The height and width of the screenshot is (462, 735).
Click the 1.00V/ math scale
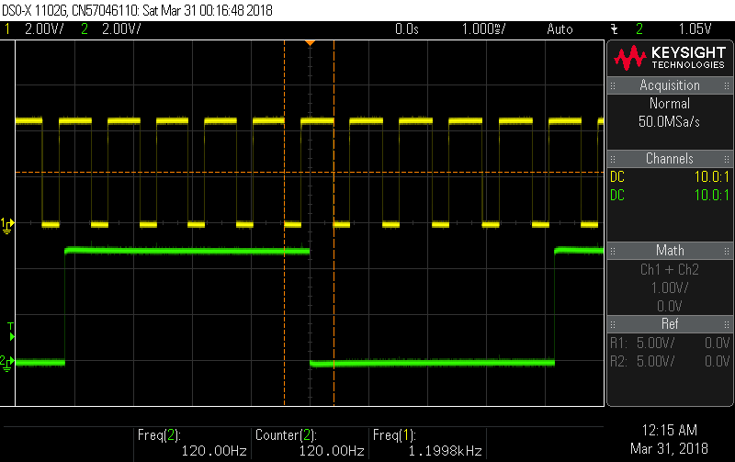[670, 288]
